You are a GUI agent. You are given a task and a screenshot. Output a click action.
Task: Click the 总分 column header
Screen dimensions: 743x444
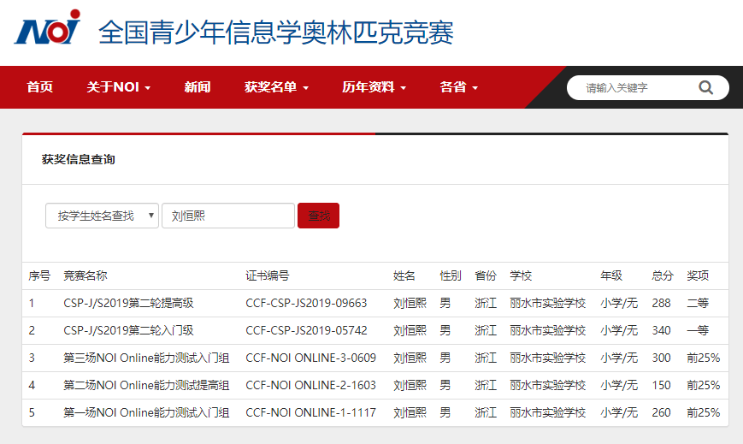[662, 275]
